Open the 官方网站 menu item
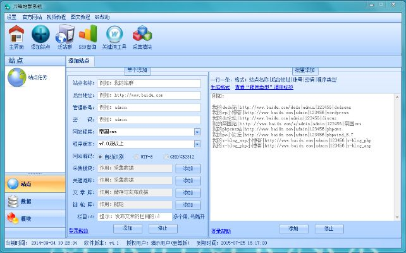The width and height of the screenshot is (406, 253). (x=33, y=16)
